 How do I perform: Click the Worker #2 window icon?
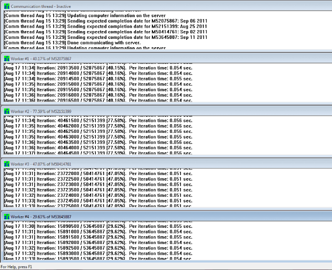click(x=7, y=112)
